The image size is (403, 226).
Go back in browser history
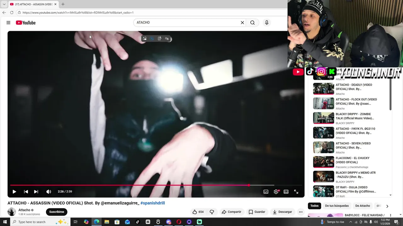4,13
